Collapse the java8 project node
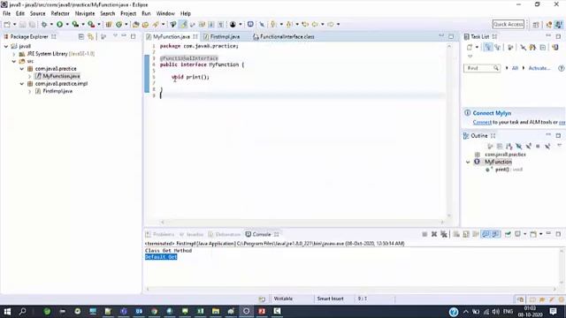The height and width of the screenshot is (318, 566). [x=6, y=46]
